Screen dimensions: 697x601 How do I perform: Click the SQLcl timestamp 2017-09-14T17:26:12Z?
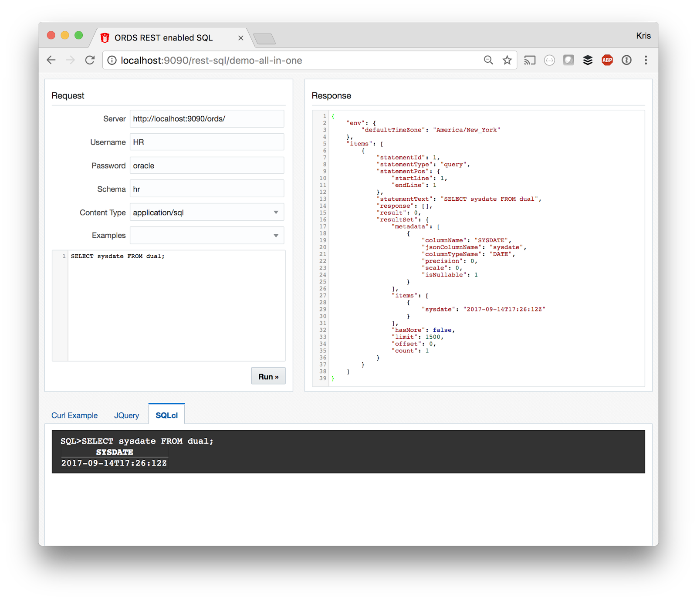114,463
